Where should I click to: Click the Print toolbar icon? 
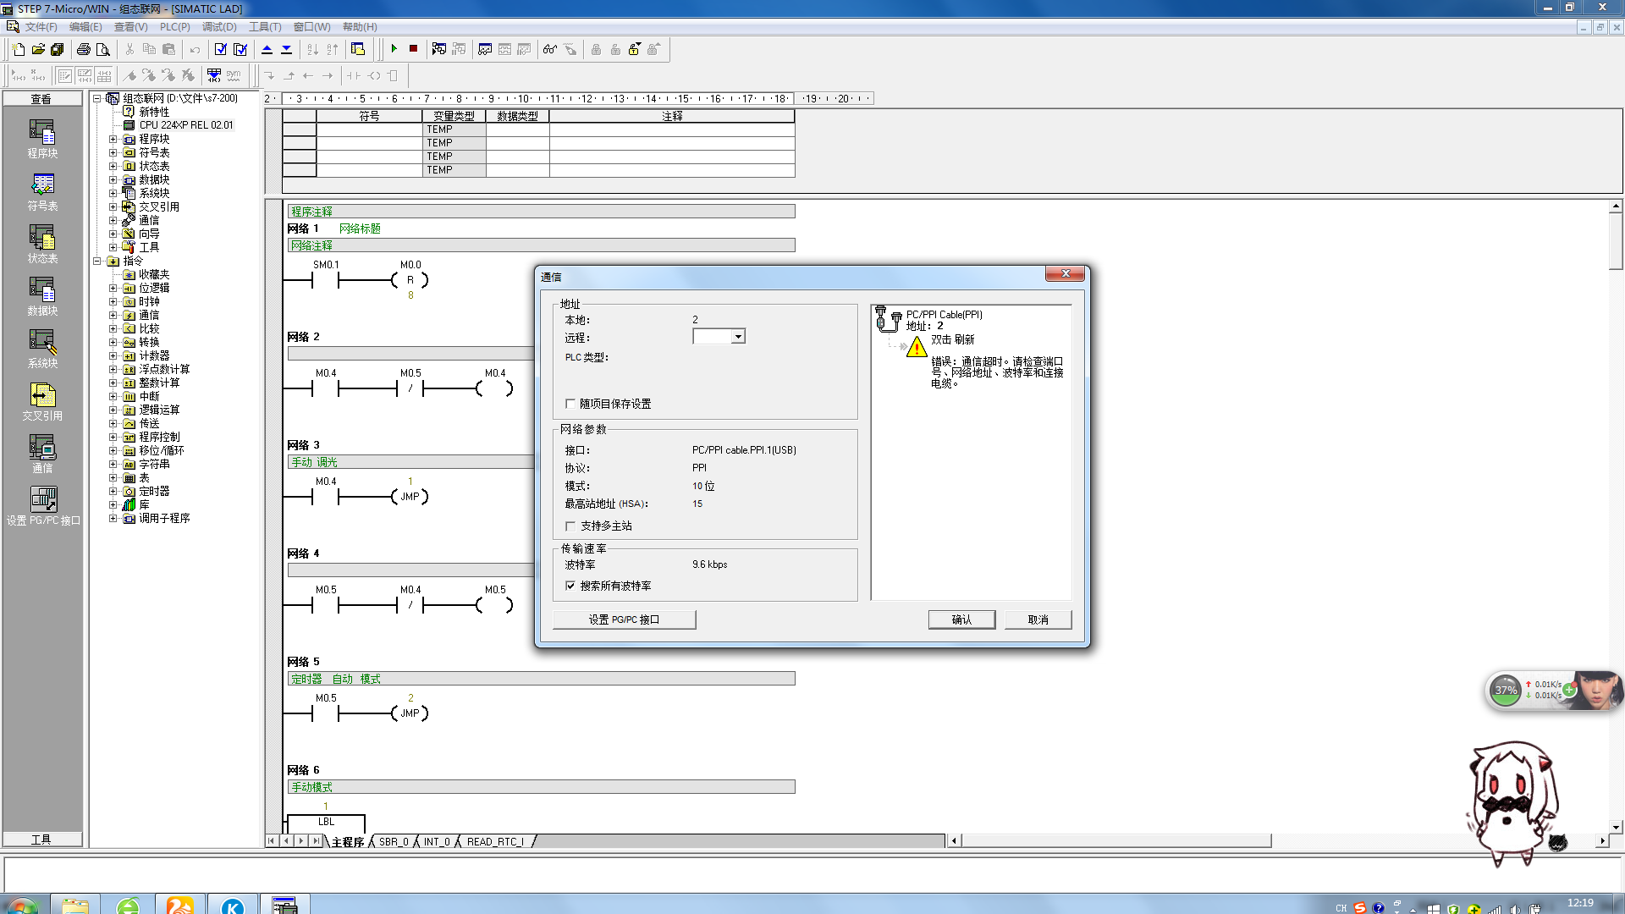click(83, 49)
